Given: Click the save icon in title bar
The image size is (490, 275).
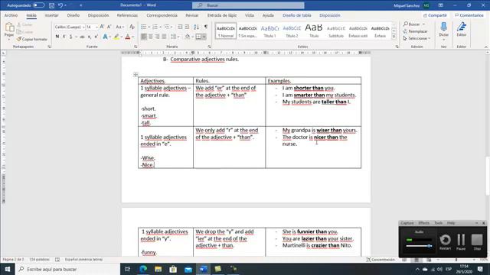Looking at the screenshot, I should 51,5.
